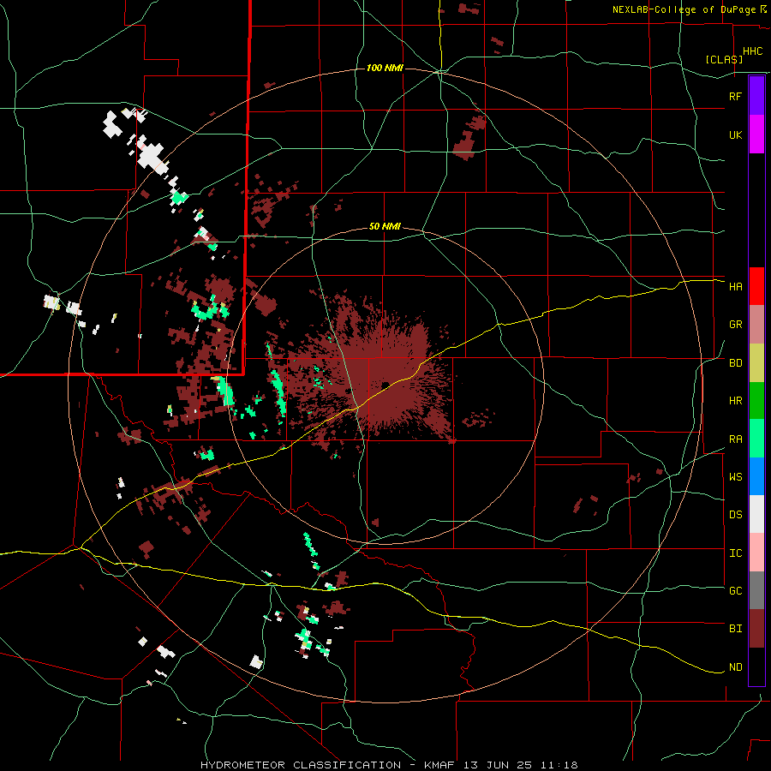Click the BI legend label
The image size is (771, 771).
point(735,629)
